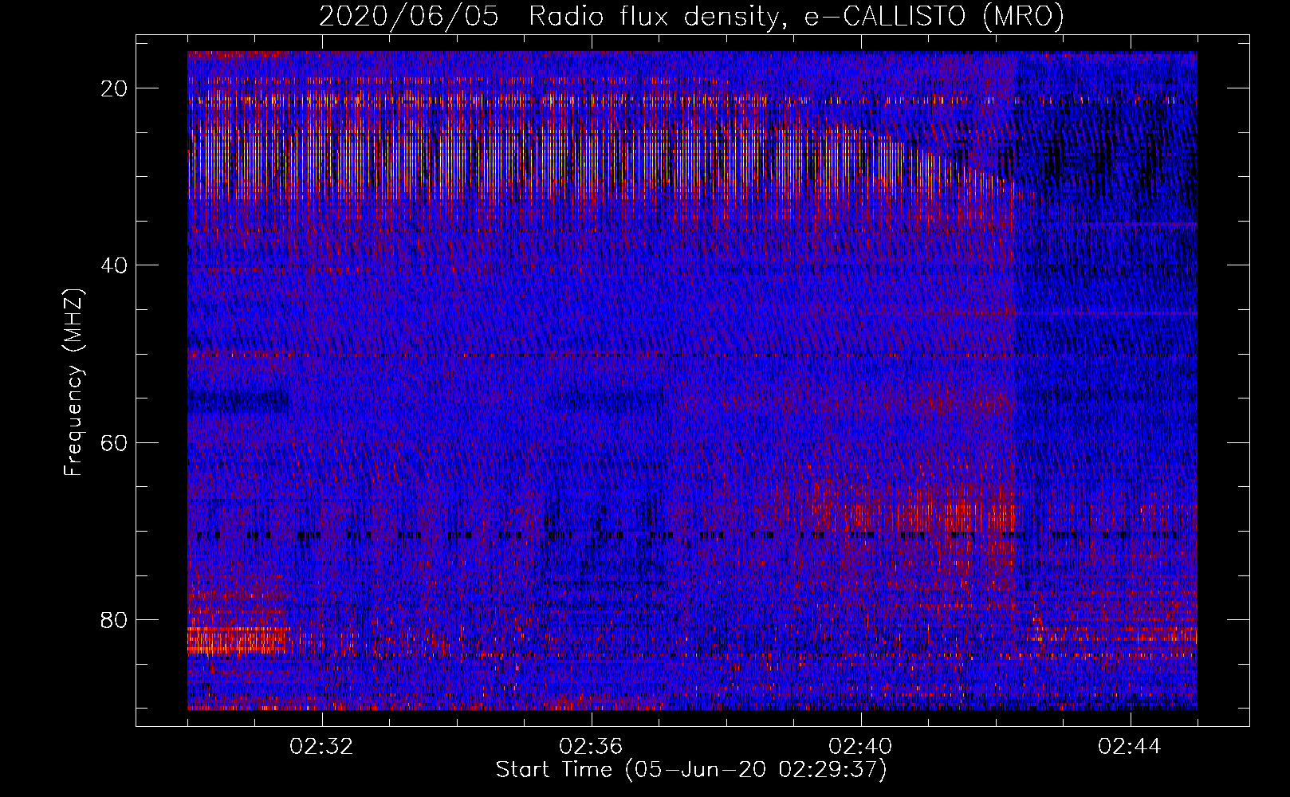Click the frequency tick label '80'
This screenshot has height=797, width=1290.
114,619
